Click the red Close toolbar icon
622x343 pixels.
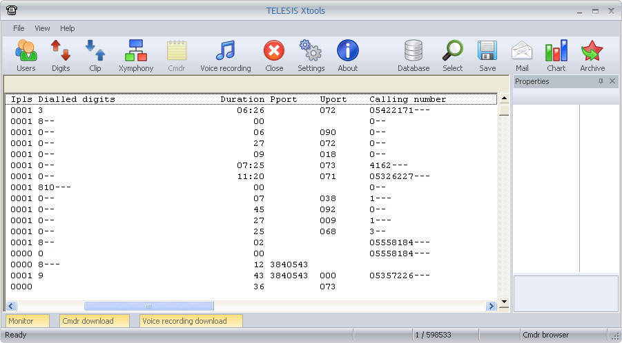[x=274, y=55]
